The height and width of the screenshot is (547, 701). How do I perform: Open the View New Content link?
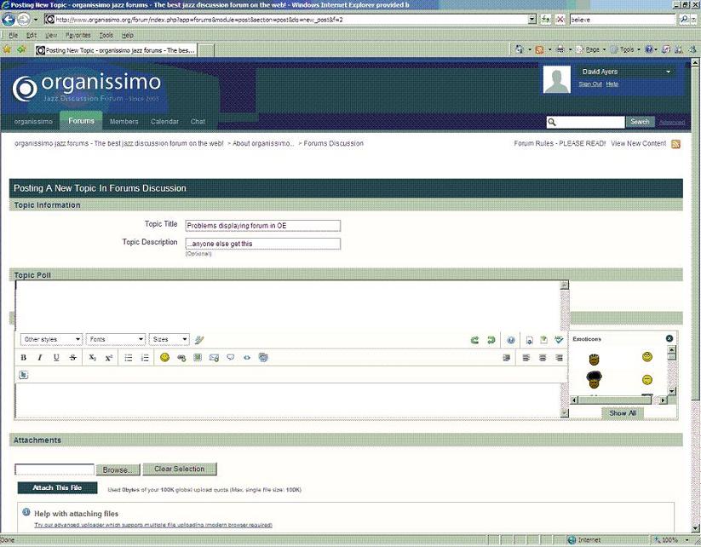(639, 144)
